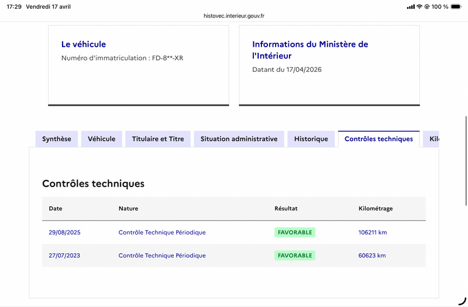Click the FAVORABLE badge for 29/08/2025
Image resolution: width=468 pixels, height=307 pixels.
pos(295,232)
